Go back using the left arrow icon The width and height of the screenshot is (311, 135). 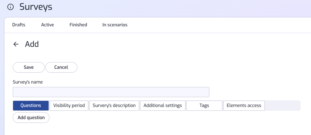[x=16, y=44]
